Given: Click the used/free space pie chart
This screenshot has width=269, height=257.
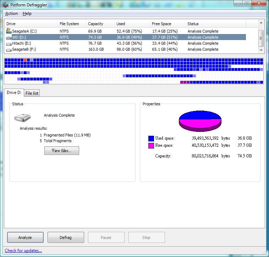Looking at the screenshot, I should pos(200,121).
